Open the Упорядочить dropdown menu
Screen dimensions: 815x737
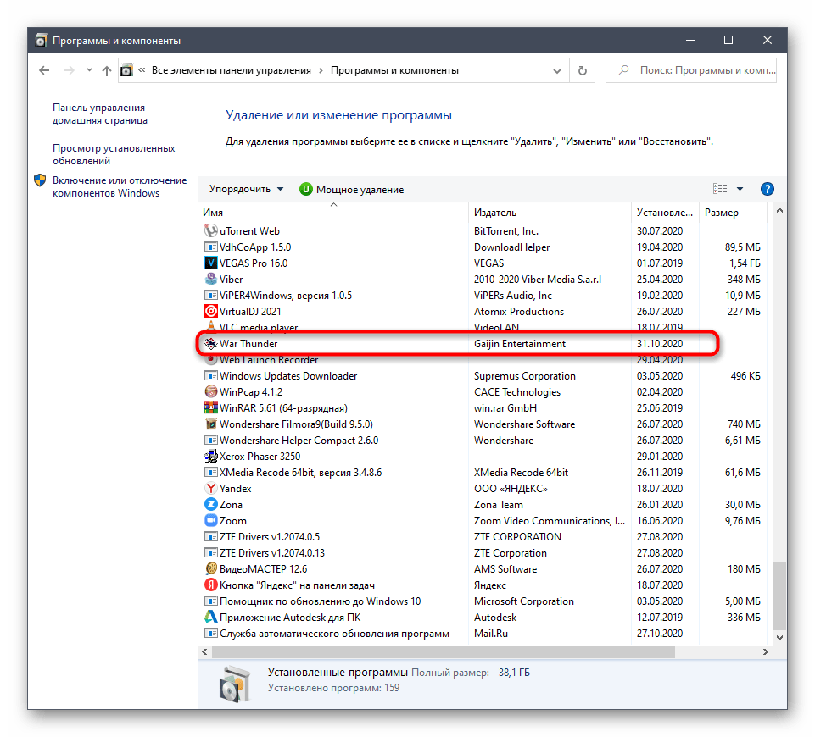coord(247,190)
